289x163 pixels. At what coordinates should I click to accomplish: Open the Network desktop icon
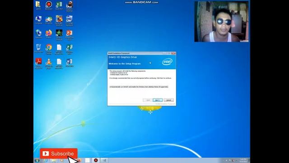(x=38, y=34)
